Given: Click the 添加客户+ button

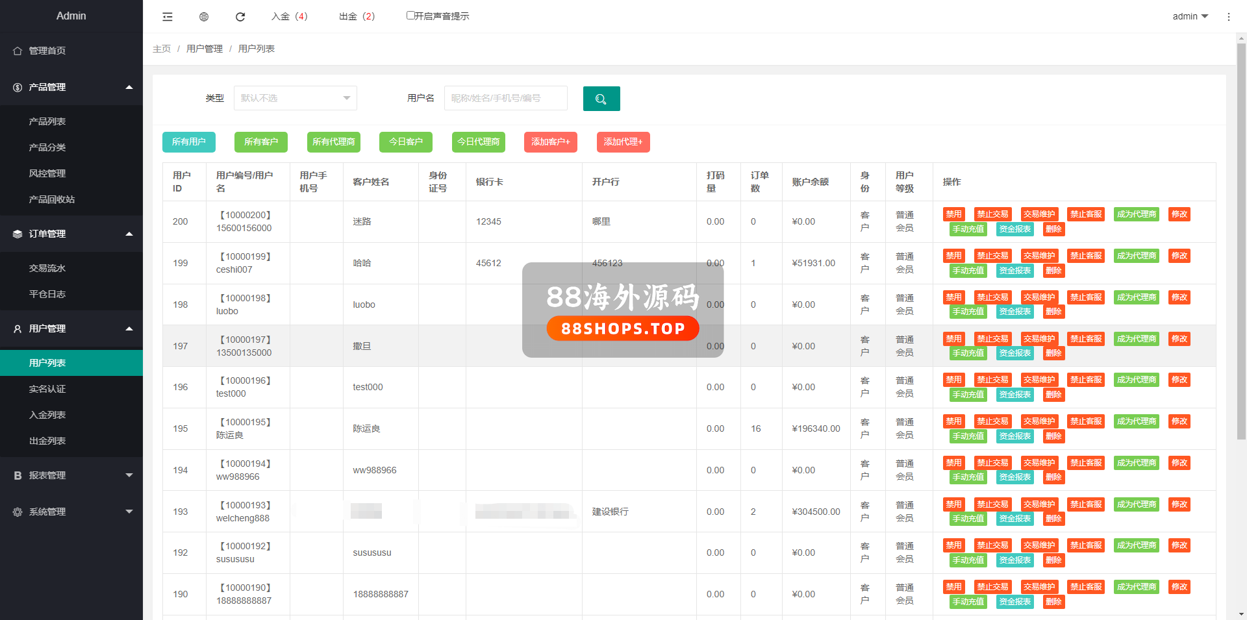Looking at the screenshot, I should (550, 142).
